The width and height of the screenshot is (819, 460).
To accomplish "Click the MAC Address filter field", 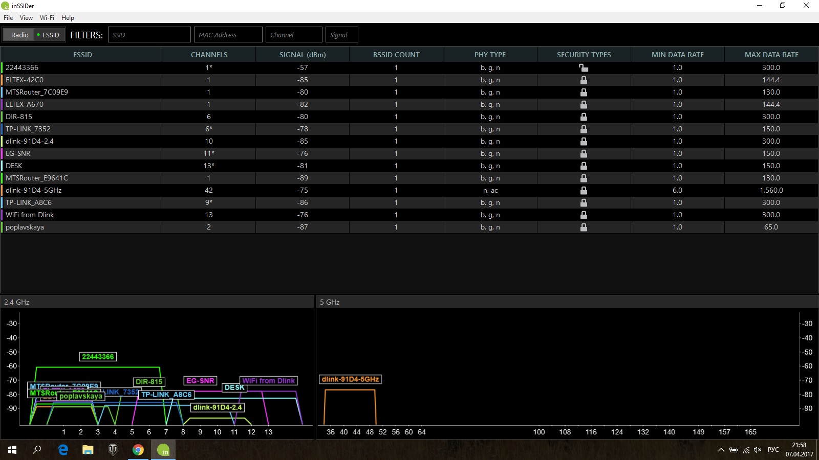I will click(228, 35).
